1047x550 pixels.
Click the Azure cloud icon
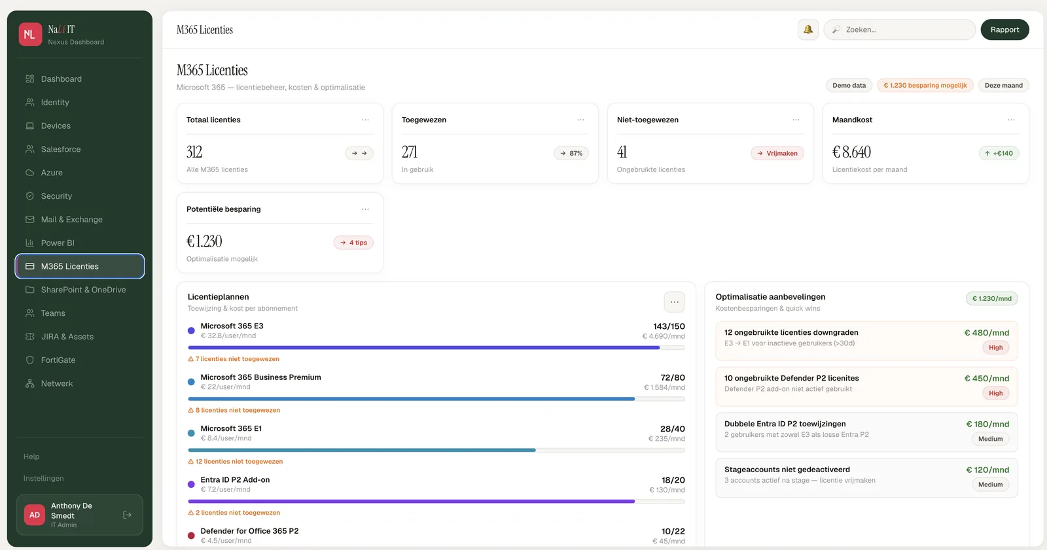tap(30, 173)
